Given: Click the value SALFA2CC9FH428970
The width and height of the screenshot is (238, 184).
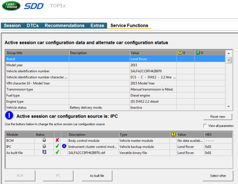Looking at the screenshot, I should pyautogui.click(x=146, y=71).
